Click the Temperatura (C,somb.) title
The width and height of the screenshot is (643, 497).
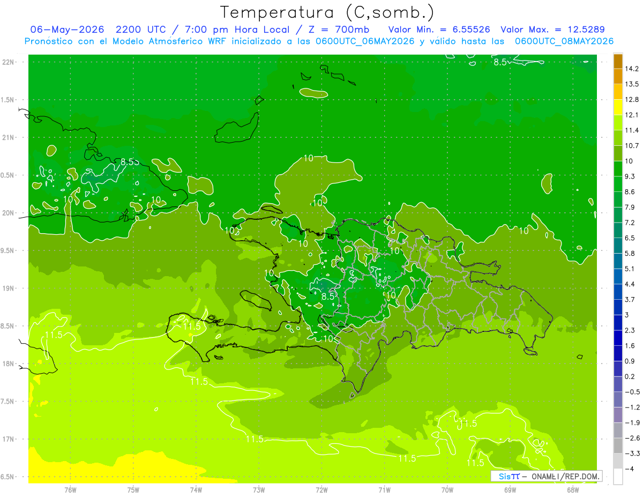[x=327, y=12]
